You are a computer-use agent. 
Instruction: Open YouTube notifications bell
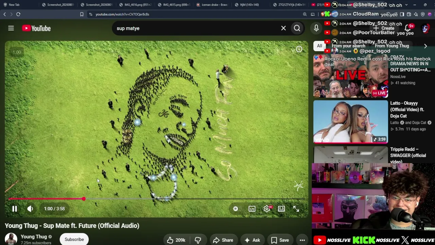(x=408, y=28)
